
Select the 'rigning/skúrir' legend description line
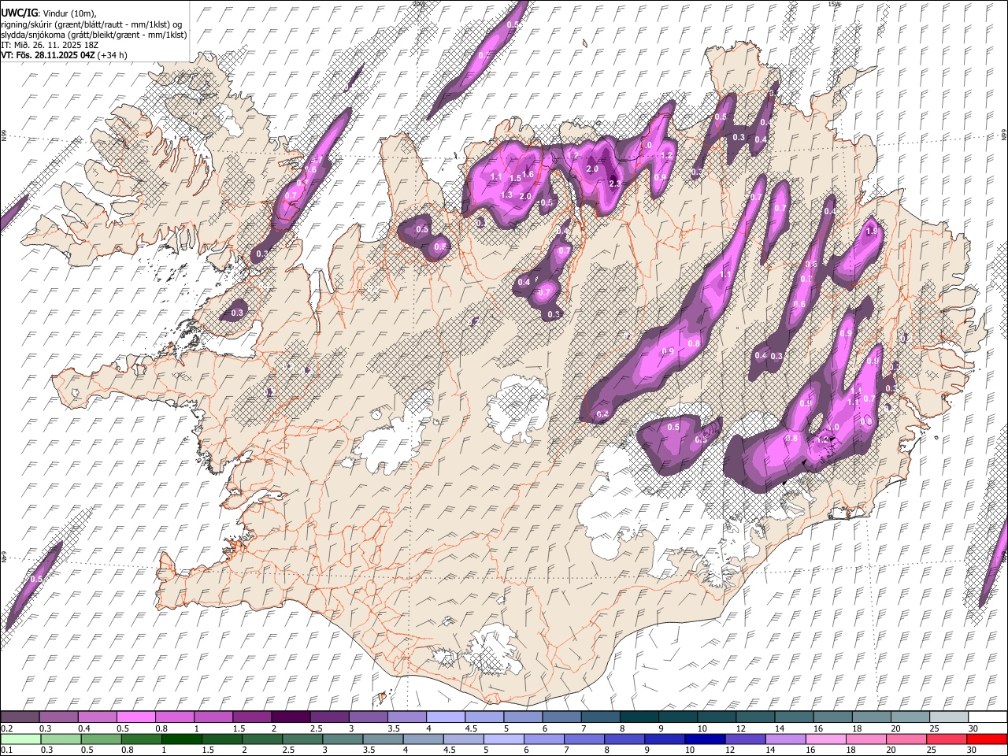91,24
